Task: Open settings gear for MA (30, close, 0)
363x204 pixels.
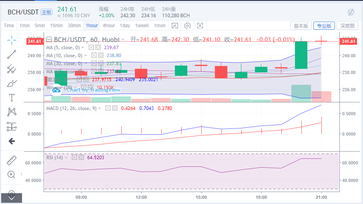Action: point(94,63)
